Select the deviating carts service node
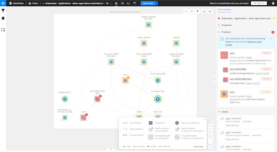Viewport: 277px width, 152px height. [125, 80]
